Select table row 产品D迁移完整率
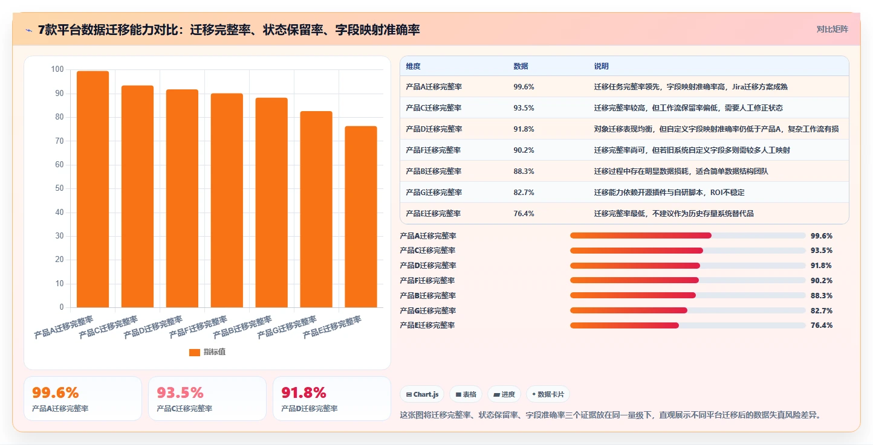The image size is (873, 445). (x=625, y=129)
